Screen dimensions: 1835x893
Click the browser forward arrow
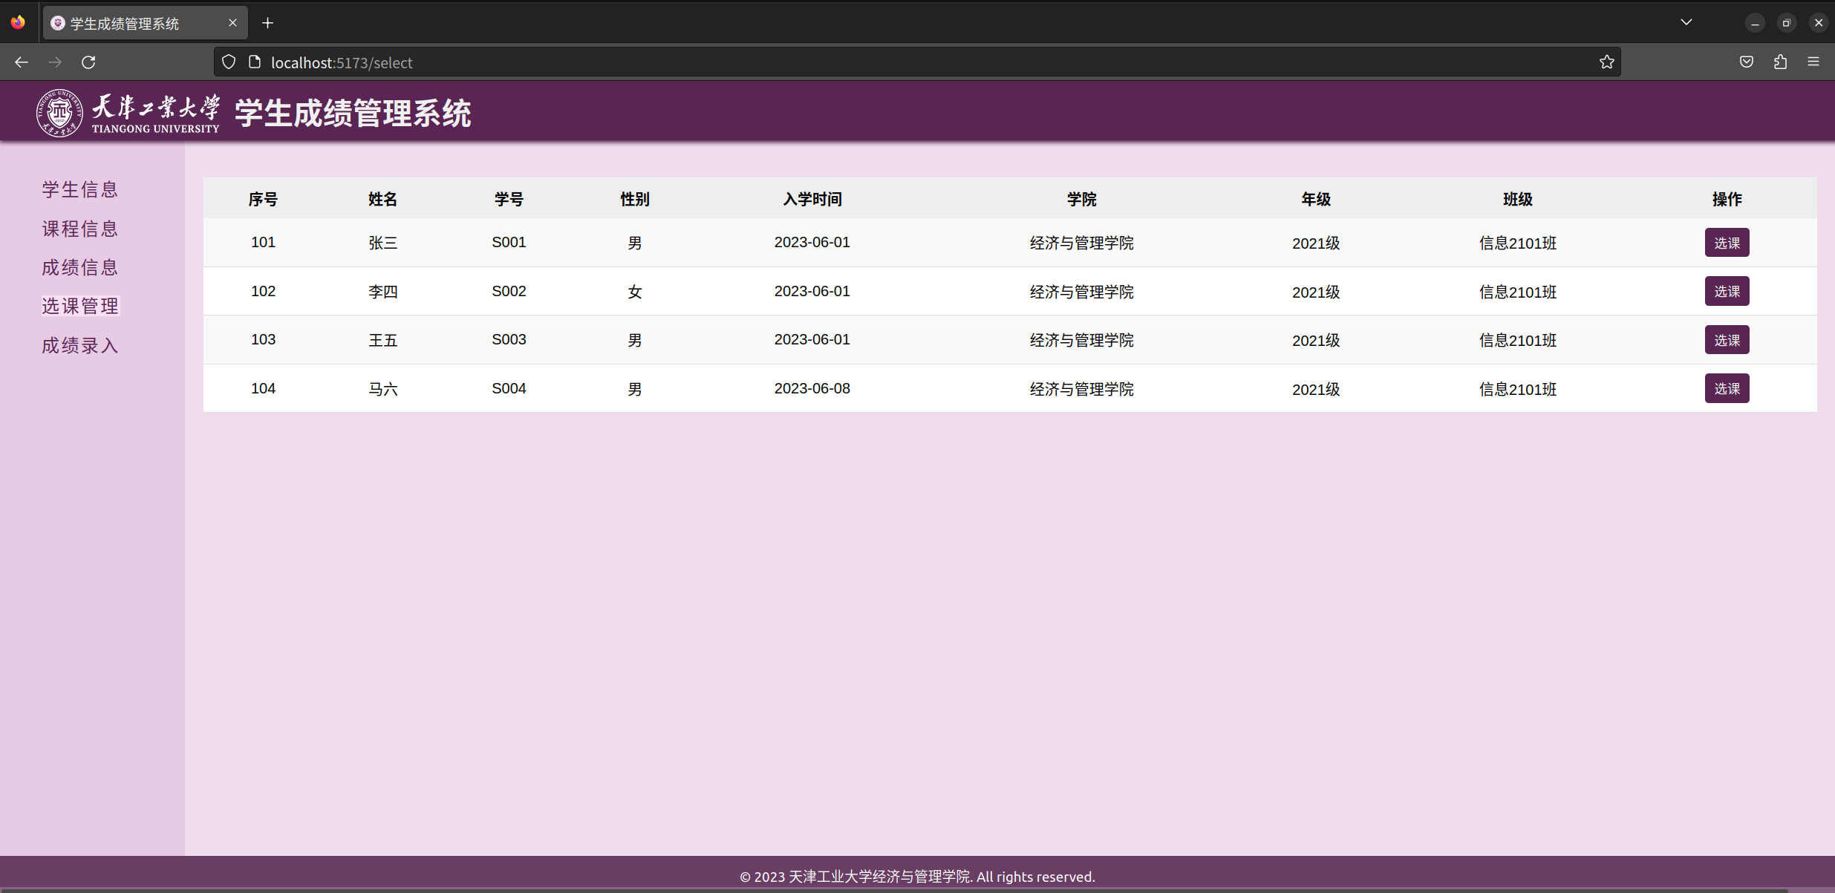click(55, 62)
